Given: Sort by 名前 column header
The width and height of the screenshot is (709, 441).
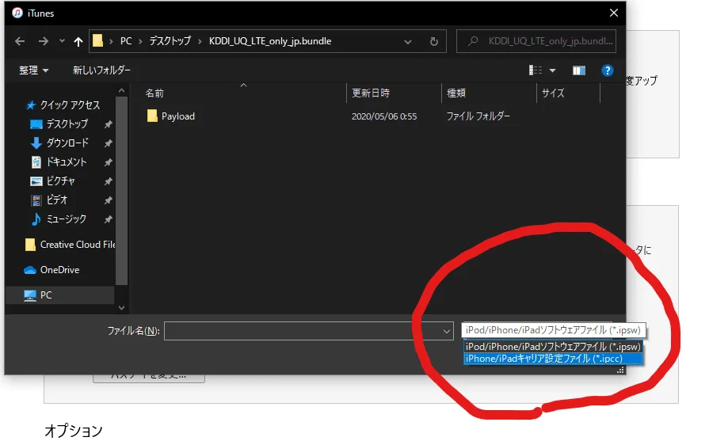Looking at the screenshot, I should 154,93.
